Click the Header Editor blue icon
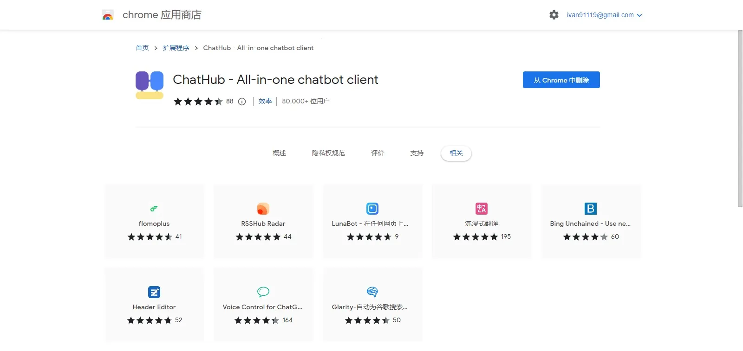The height and width of the screenshot is (351, 743). (154, 292)
